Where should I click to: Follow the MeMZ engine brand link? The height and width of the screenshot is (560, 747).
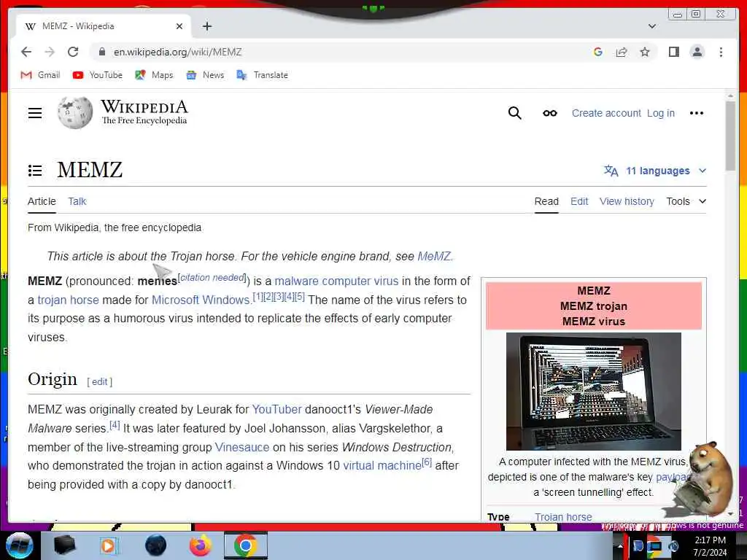click(x=433, y=256)
